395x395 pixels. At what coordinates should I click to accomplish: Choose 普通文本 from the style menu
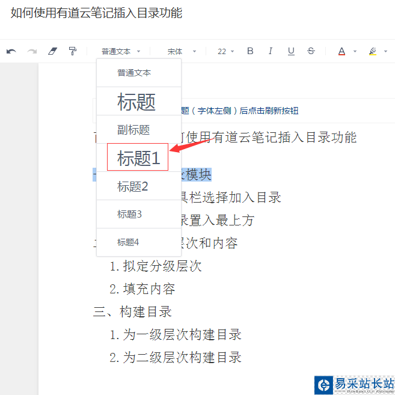tap(139, 73)
